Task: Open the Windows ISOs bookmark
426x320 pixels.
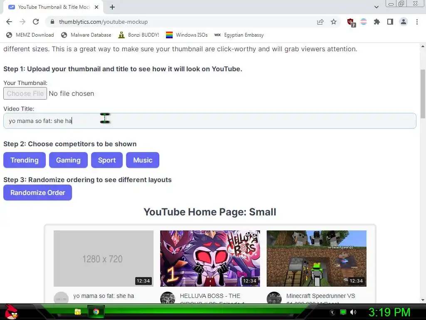Action: [x=187, y=35]
